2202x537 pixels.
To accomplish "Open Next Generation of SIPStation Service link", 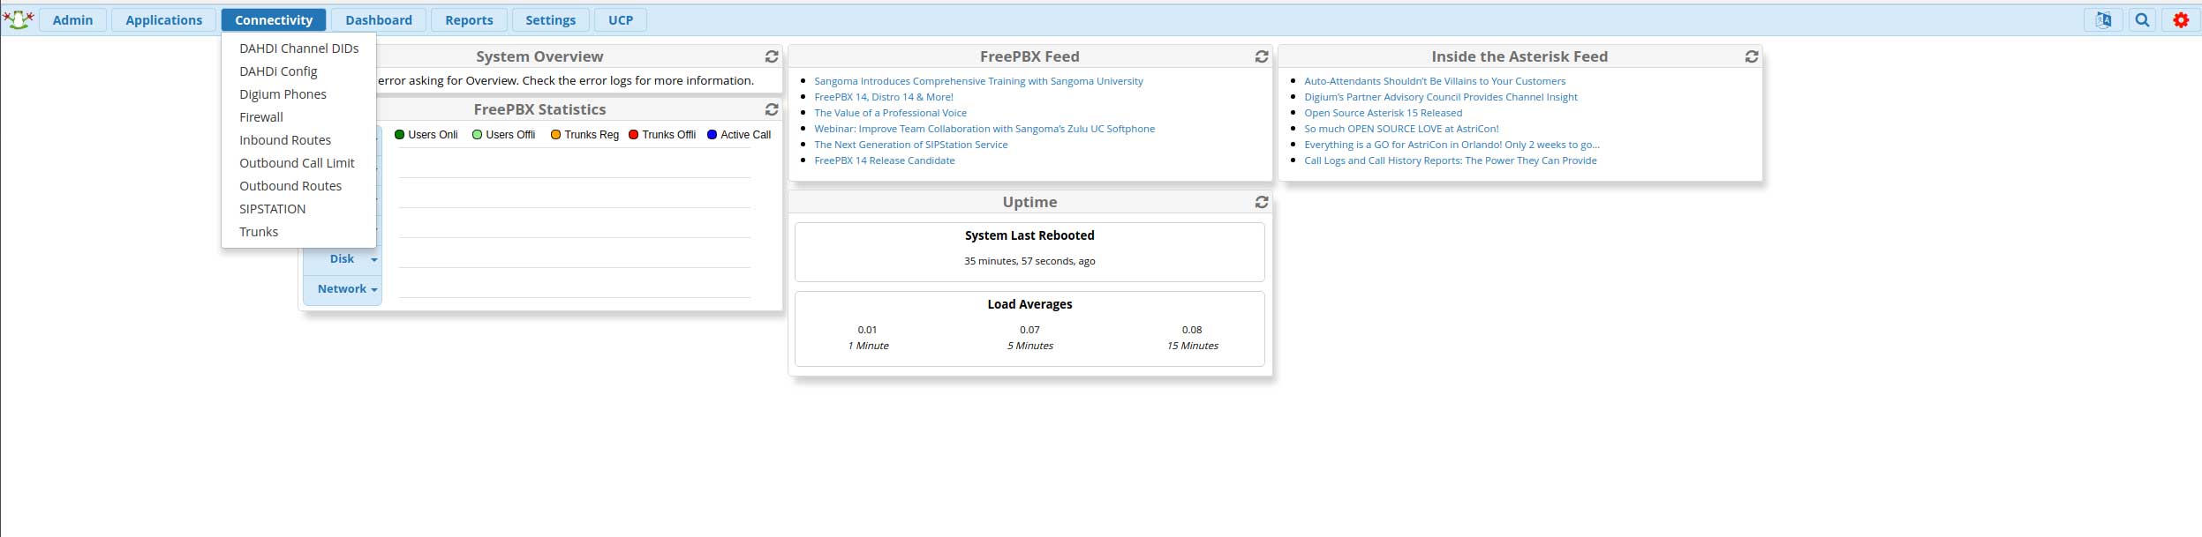I will pos(910,145).
